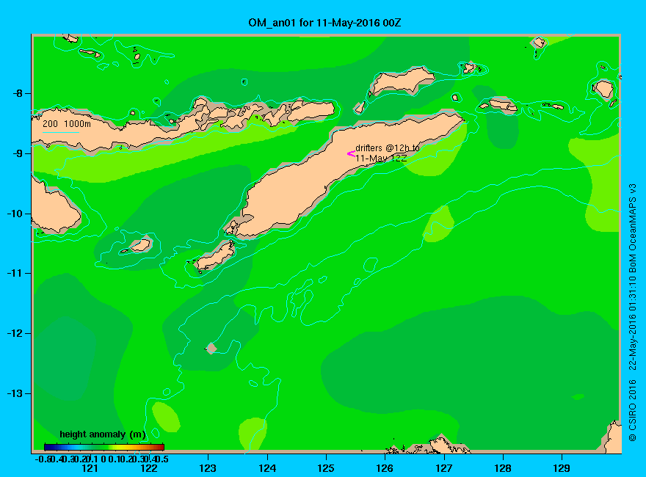Click longitude axis label 124
Image resolution: width=646 pixels, height=477 pixels.
point(267,468)
